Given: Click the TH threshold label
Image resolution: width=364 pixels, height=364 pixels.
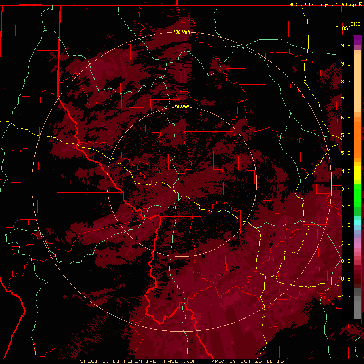Looking at the screenshot, I should (x=347, y=315).
